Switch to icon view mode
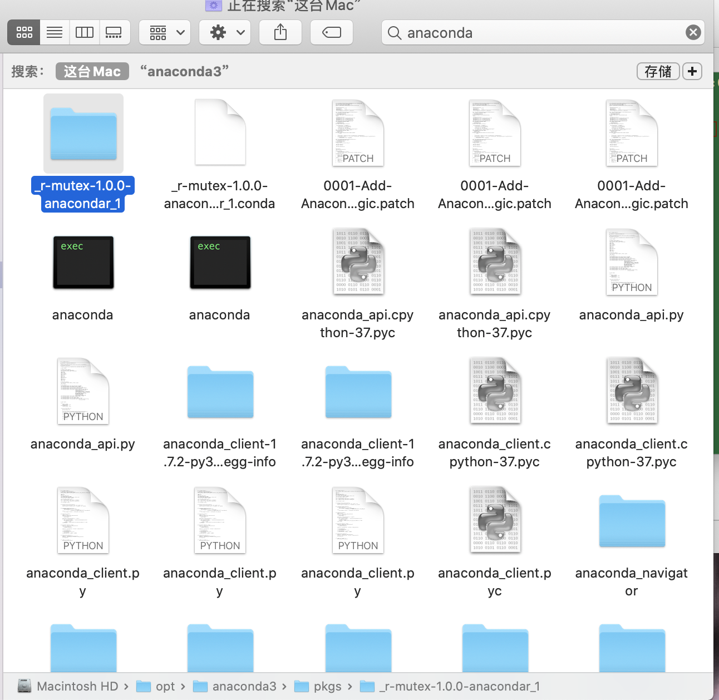Screen dimensions: 719x700 24,32
